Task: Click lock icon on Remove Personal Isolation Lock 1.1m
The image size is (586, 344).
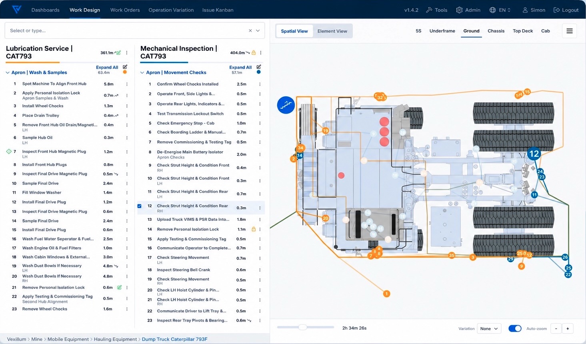Action: point(254,229)
